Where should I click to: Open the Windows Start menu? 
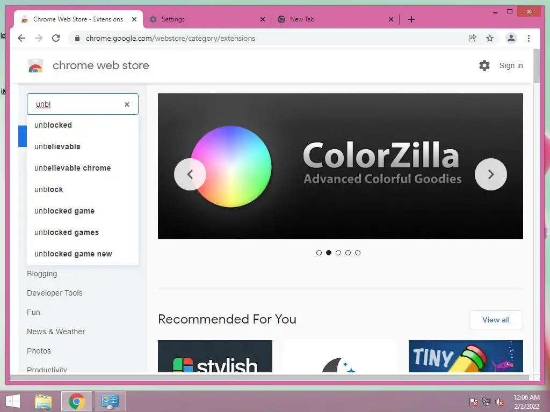click(x=13, y=401)
